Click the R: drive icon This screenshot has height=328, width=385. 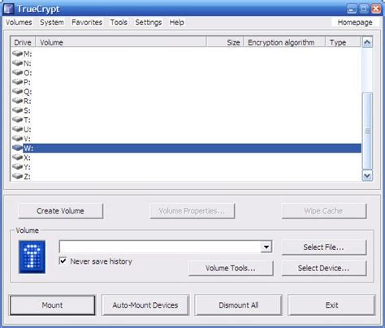(18, 101)
